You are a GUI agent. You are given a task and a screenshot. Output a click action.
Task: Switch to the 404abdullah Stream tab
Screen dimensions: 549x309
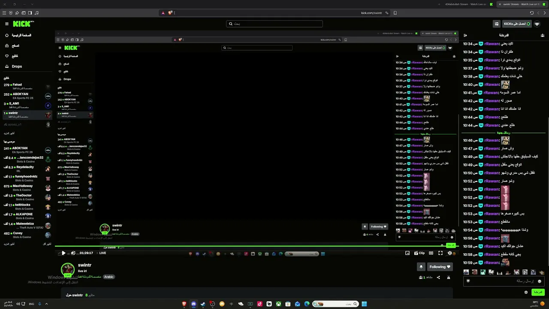click(x=468, y=4)
